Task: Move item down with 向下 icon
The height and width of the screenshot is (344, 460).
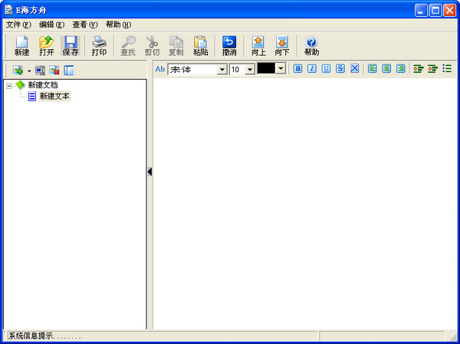Action: click(x=282, y=46)
